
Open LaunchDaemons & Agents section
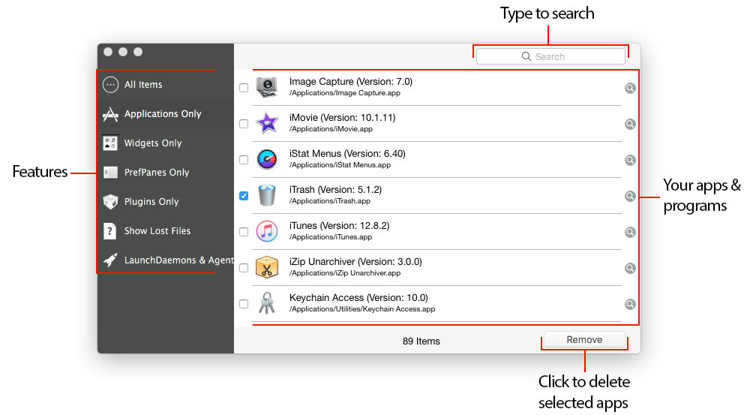166,260
